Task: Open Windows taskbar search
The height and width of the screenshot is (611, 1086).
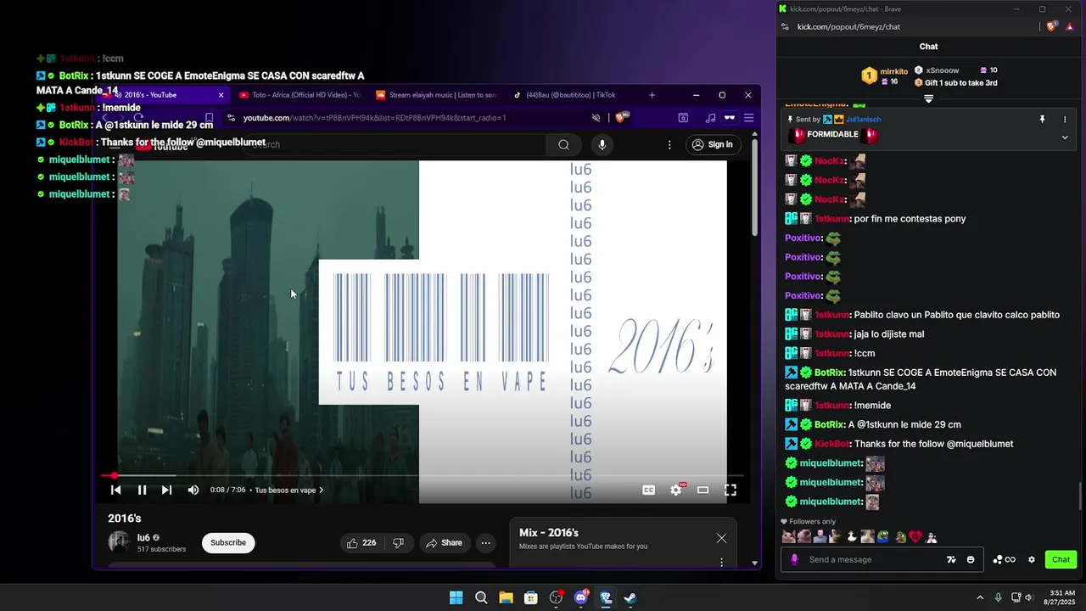Action: 481,597
